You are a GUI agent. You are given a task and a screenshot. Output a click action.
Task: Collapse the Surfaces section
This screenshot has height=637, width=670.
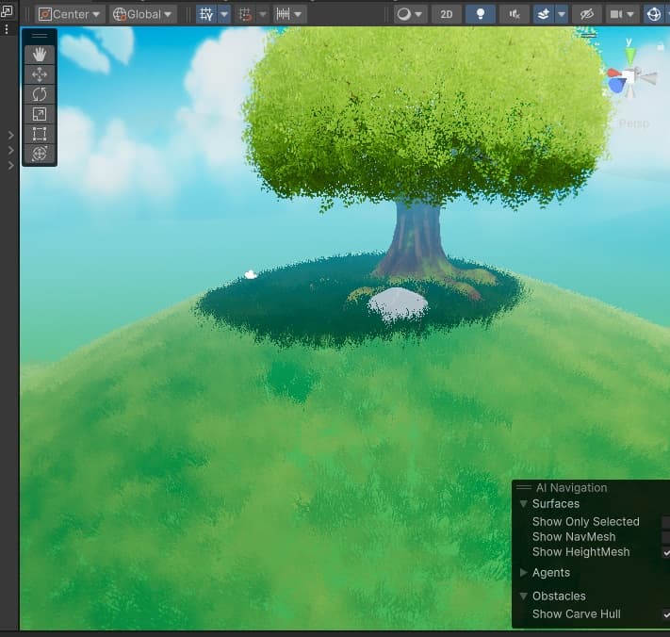coord(524,504)
